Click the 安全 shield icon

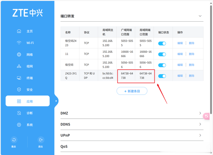[19, 90]
